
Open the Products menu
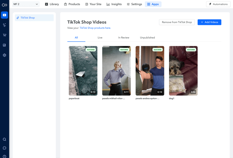72,4
